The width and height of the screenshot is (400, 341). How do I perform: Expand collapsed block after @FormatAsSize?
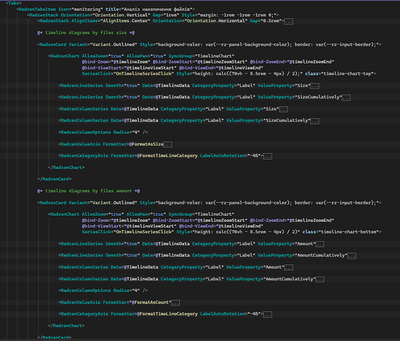coord(168,145)
